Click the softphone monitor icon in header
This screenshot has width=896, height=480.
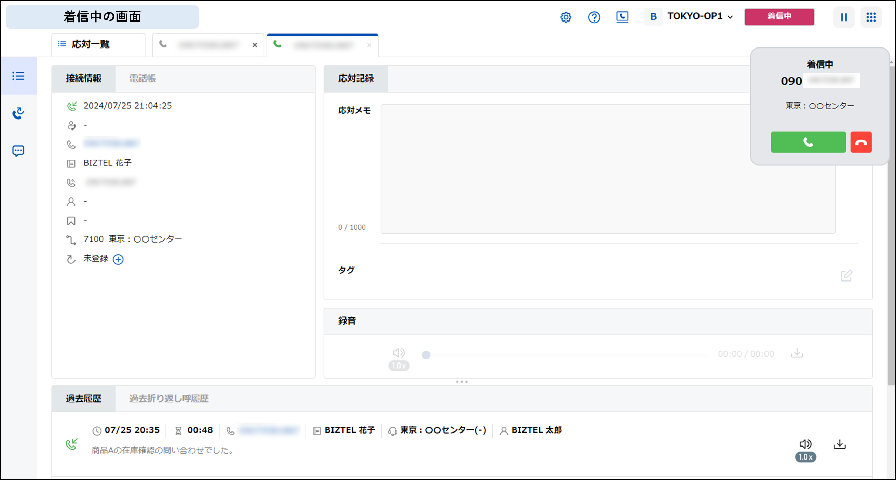(622, 17)
